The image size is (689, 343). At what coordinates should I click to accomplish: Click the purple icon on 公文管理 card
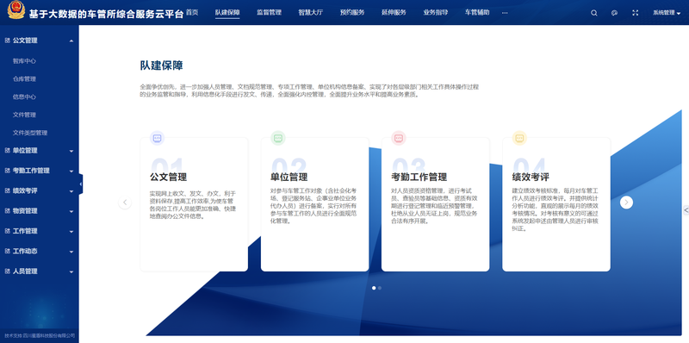157,138
